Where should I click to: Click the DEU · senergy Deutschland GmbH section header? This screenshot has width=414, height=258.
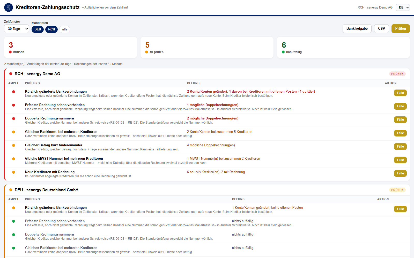[x=208, y=190]
